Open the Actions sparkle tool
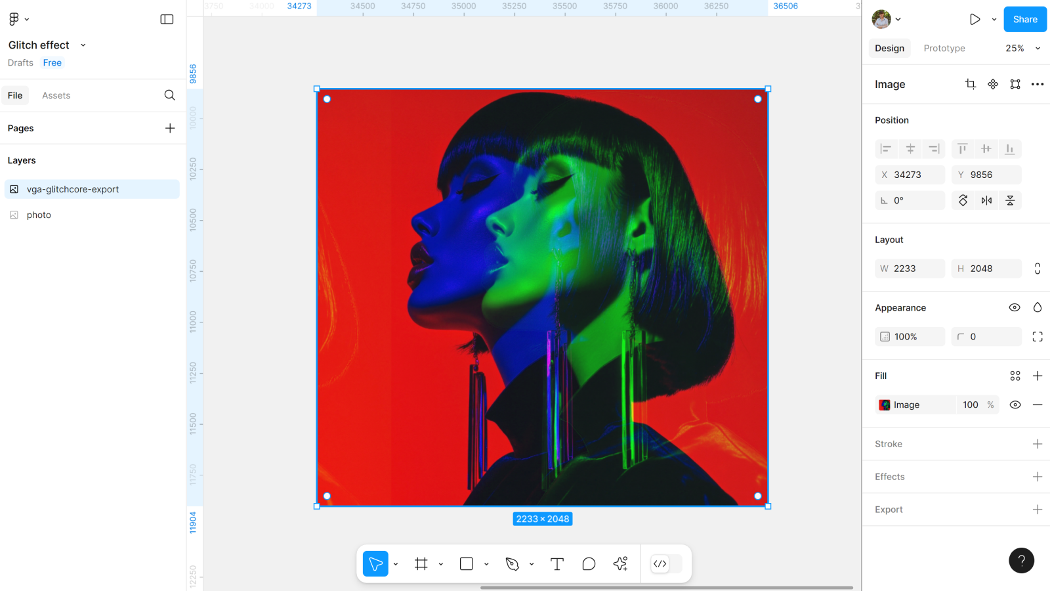The image size is (1050, 591). [x=620, y=564]
